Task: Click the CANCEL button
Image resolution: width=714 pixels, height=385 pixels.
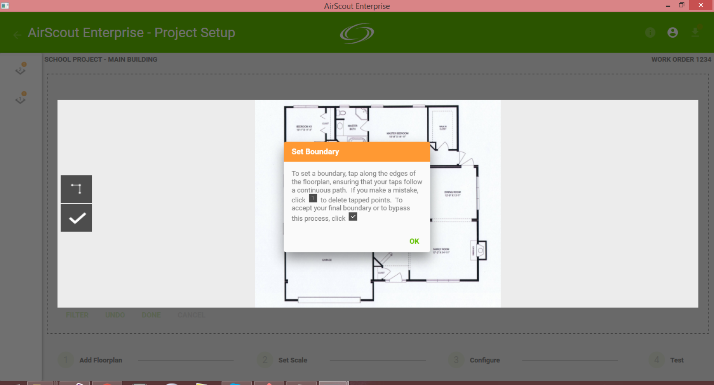Action: coord(191,315)
